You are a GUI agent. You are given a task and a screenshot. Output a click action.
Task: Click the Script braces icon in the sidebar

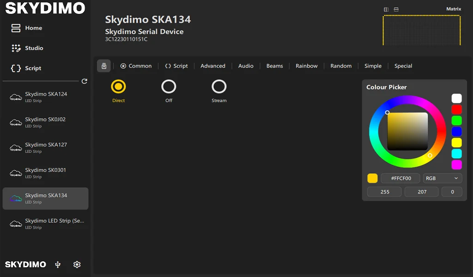tap(16, 68)
